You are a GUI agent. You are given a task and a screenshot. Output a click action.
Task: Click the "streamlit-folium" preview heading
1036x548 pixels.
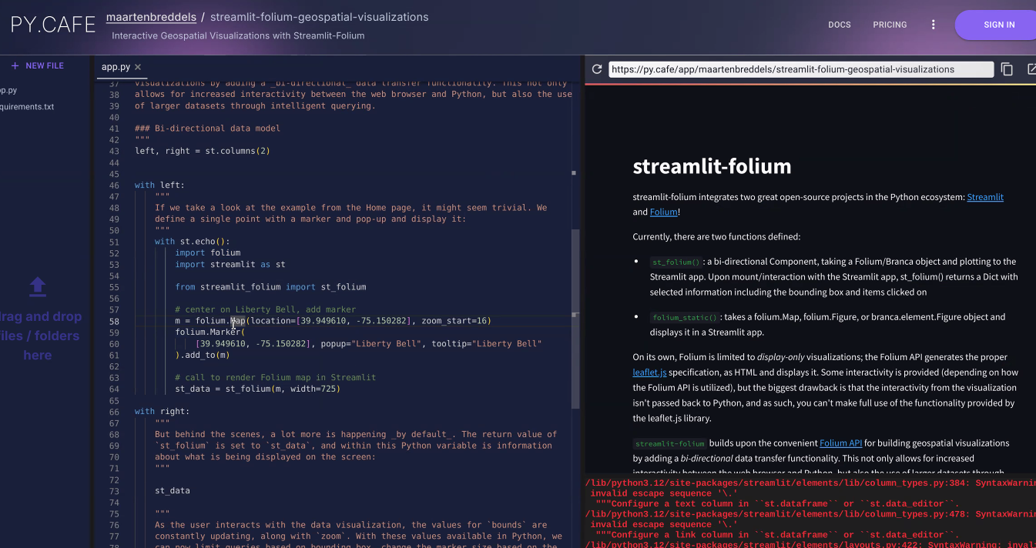click(712, 166)
